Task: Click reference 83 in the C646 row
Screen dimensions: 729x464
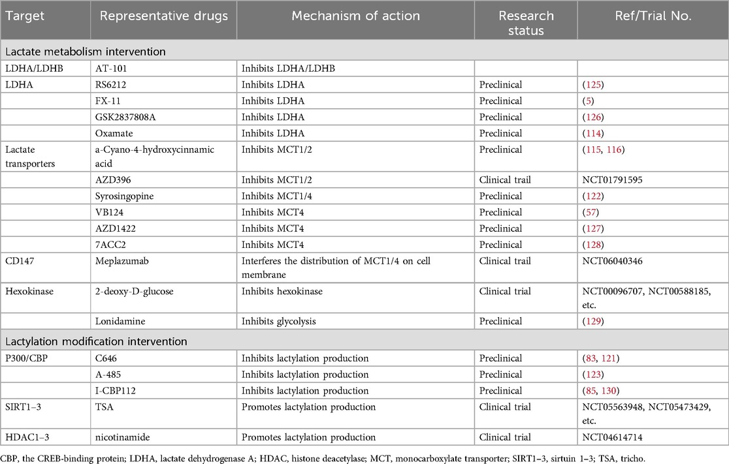Action: coord(591,358)
